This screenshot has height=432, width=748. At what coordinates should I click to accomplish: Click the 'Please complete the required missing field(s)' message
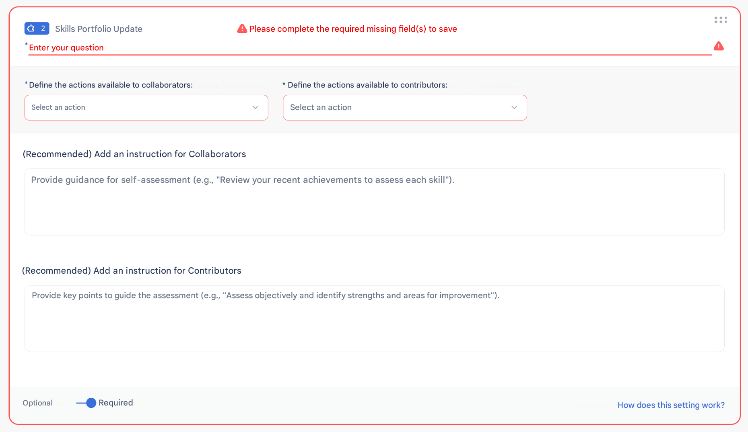(x=353, y=29)
